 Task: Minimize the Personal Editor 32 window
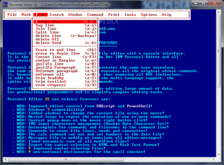click(196, 4)
